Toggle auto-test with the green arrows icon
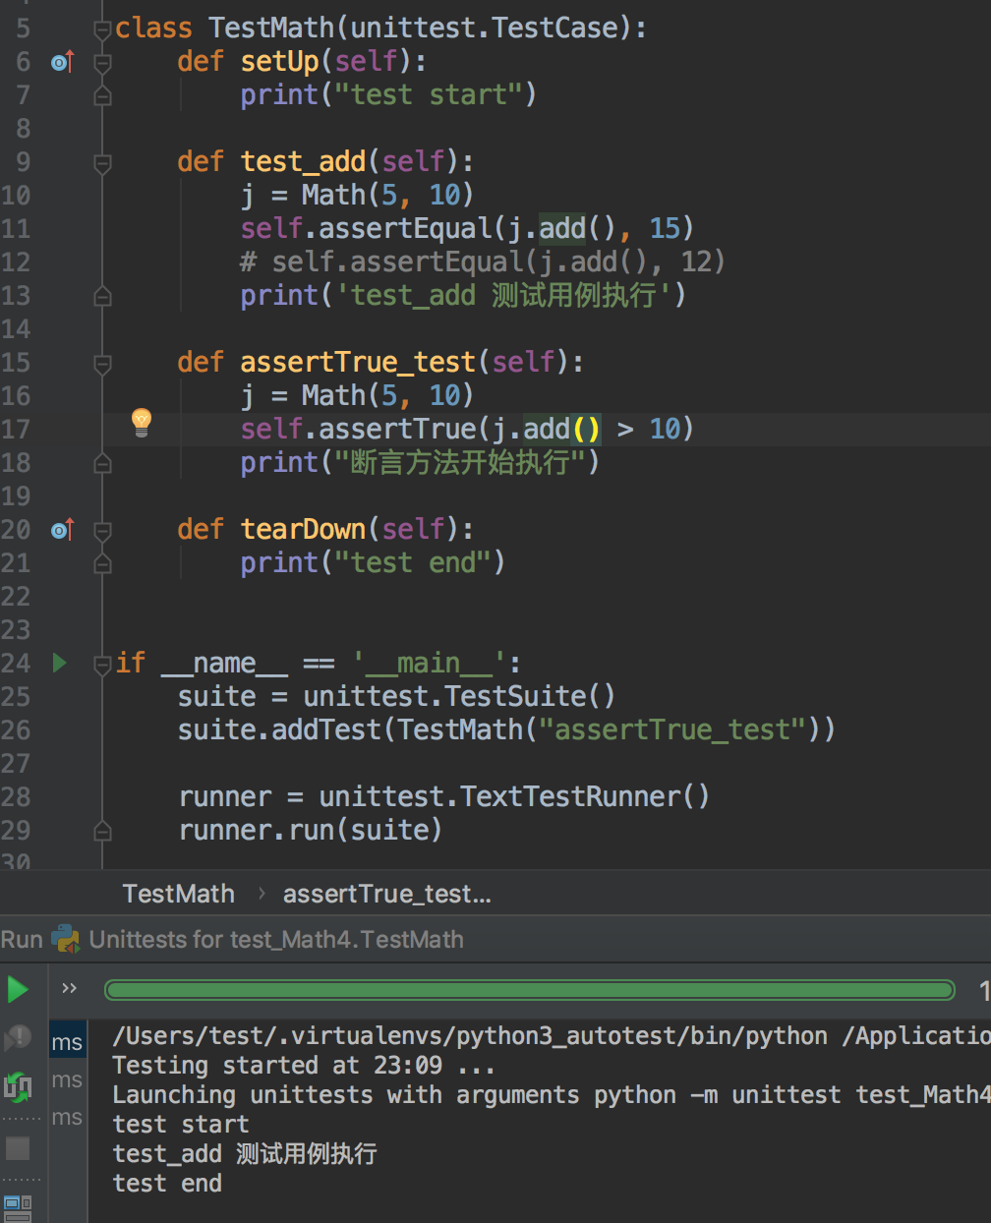 tap(18, 1087)
